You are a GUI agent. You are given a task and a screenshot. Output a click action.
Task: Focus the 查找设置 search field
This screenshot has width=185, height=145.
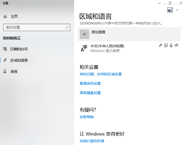(x=37, y=27)
